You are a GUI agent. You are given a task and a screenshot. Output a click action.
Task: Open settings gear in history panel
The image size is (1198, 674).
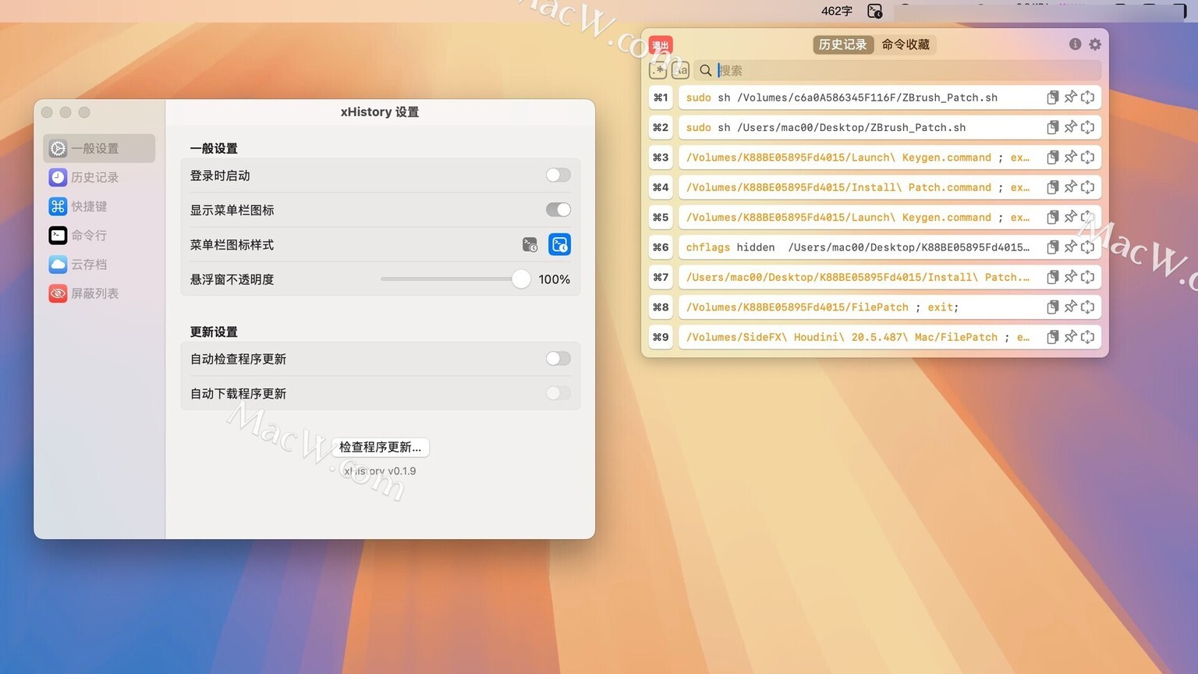[1095, 44]
